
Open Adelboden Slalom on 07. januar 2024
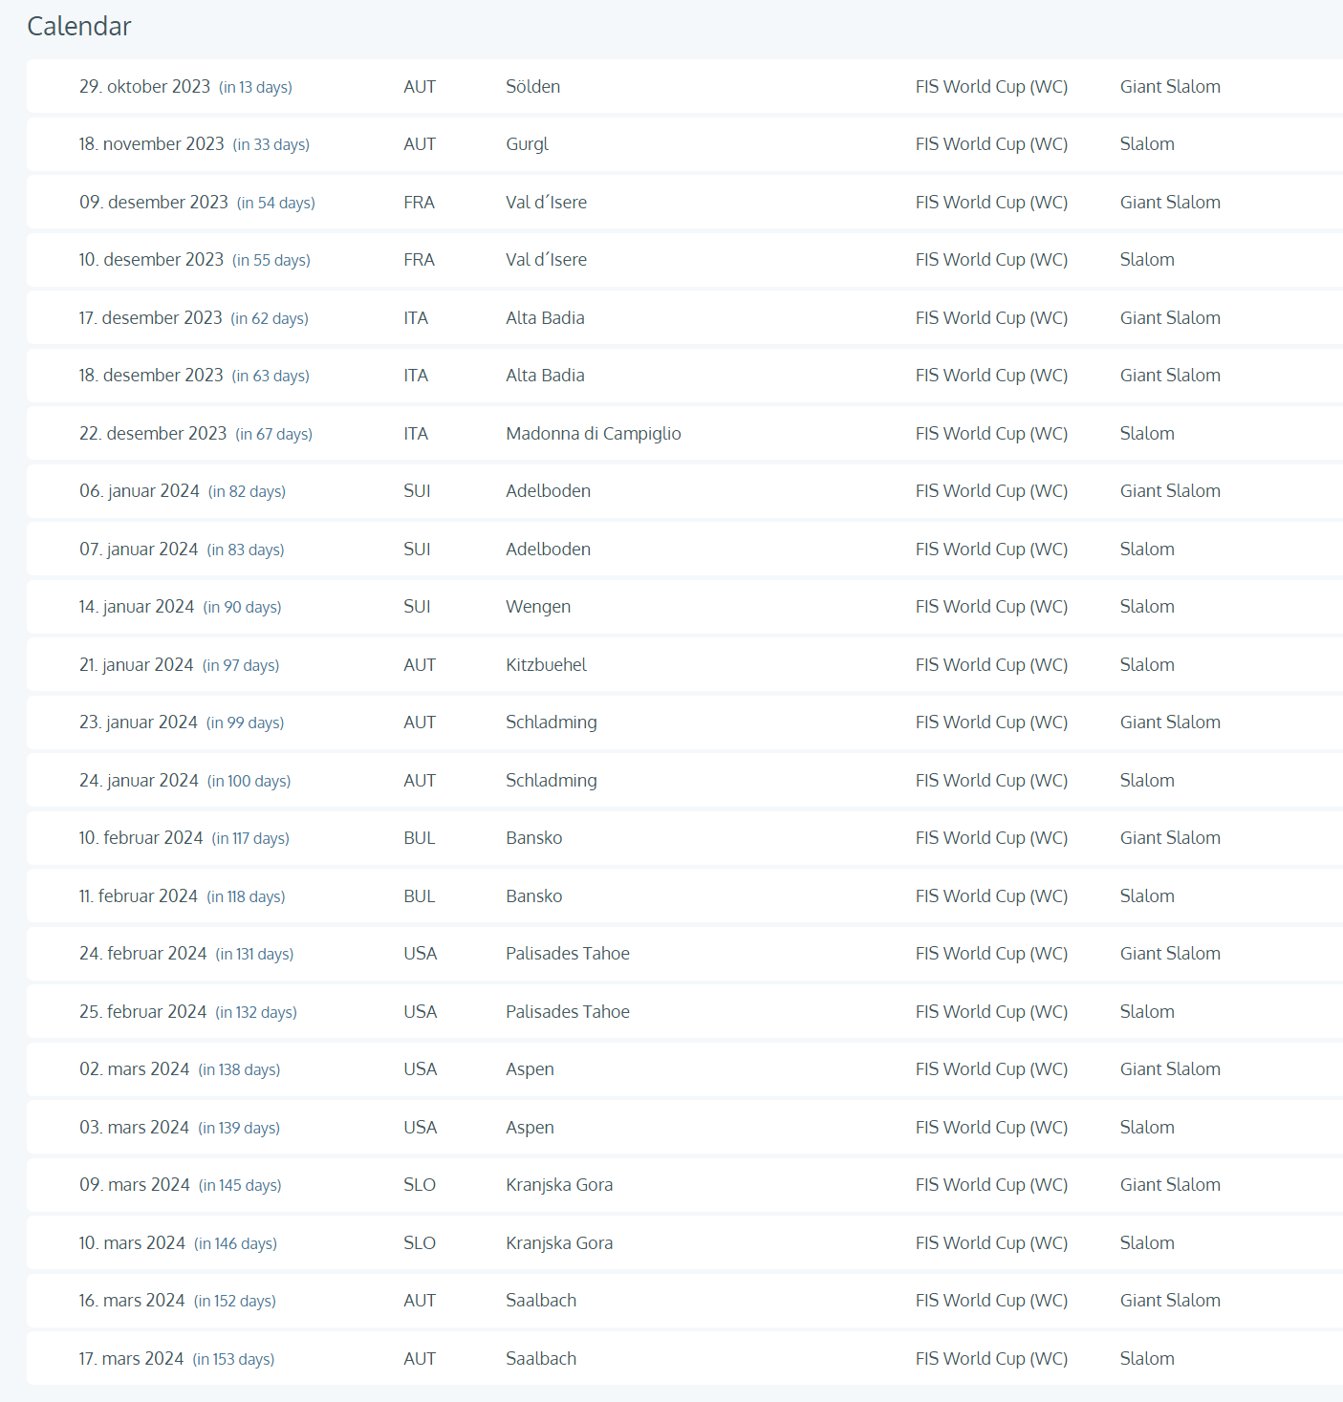(684, 550)
